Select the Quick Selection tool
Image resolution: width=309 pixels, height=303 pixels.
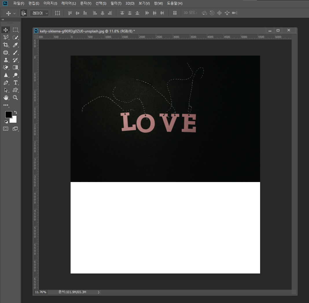[x=15, y=37]
